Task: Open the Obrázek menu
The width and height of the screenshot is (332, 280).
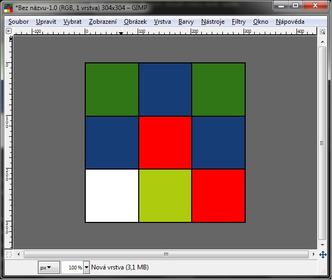Action: [136, 22]
